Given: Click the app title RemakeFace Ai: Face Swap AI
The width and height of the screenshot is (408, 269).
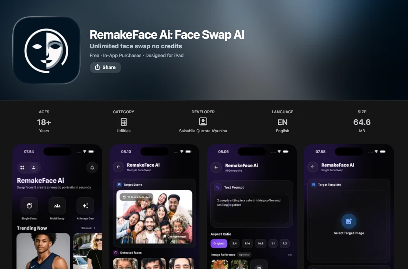Looking at the screenshot, I should [167, 34].
